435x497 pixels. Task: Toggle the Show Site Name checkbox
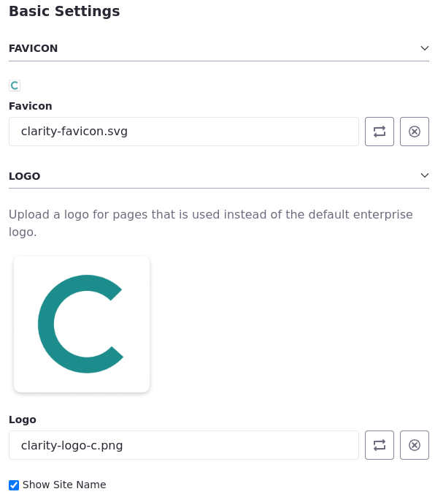[14, 485]
